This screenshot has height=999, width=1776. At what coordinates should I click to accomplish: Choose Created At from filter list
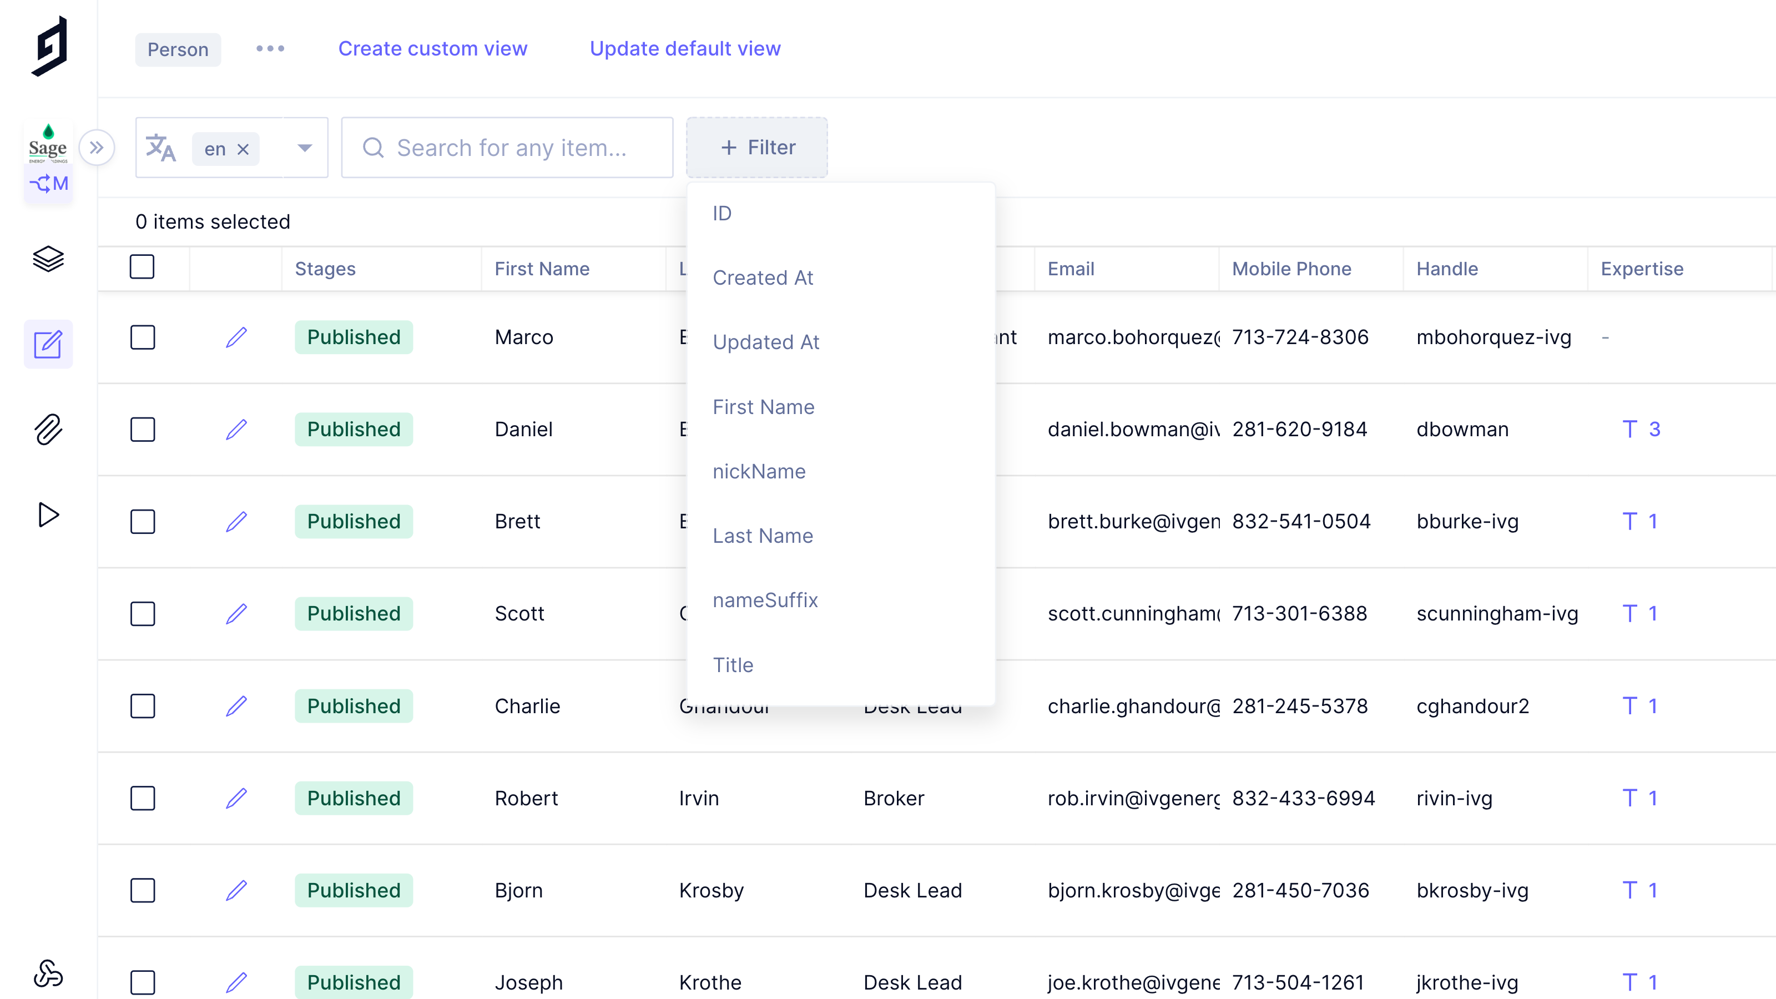tap(763, 278)
